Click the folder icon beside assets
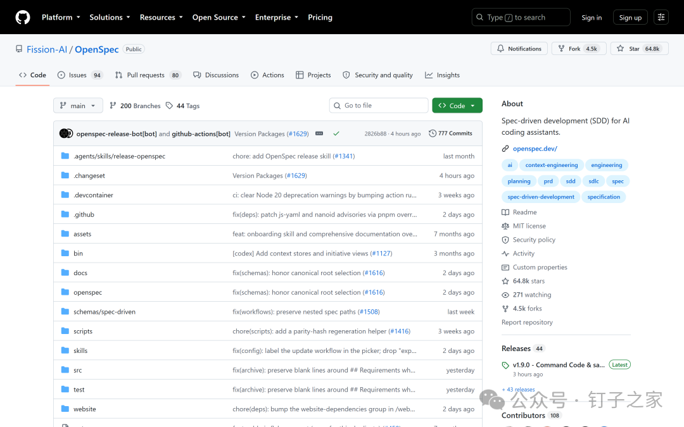The width and height of the screenshot is (684, 427). tap(65, 233)
